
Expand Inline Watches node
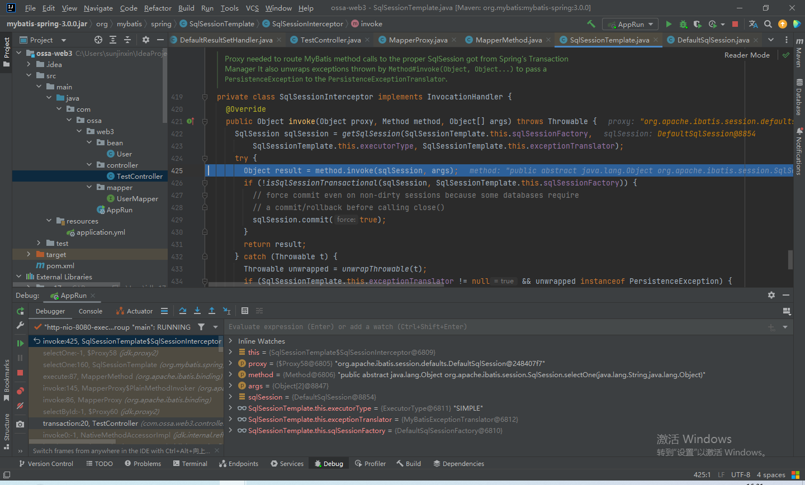coord(230,341)
